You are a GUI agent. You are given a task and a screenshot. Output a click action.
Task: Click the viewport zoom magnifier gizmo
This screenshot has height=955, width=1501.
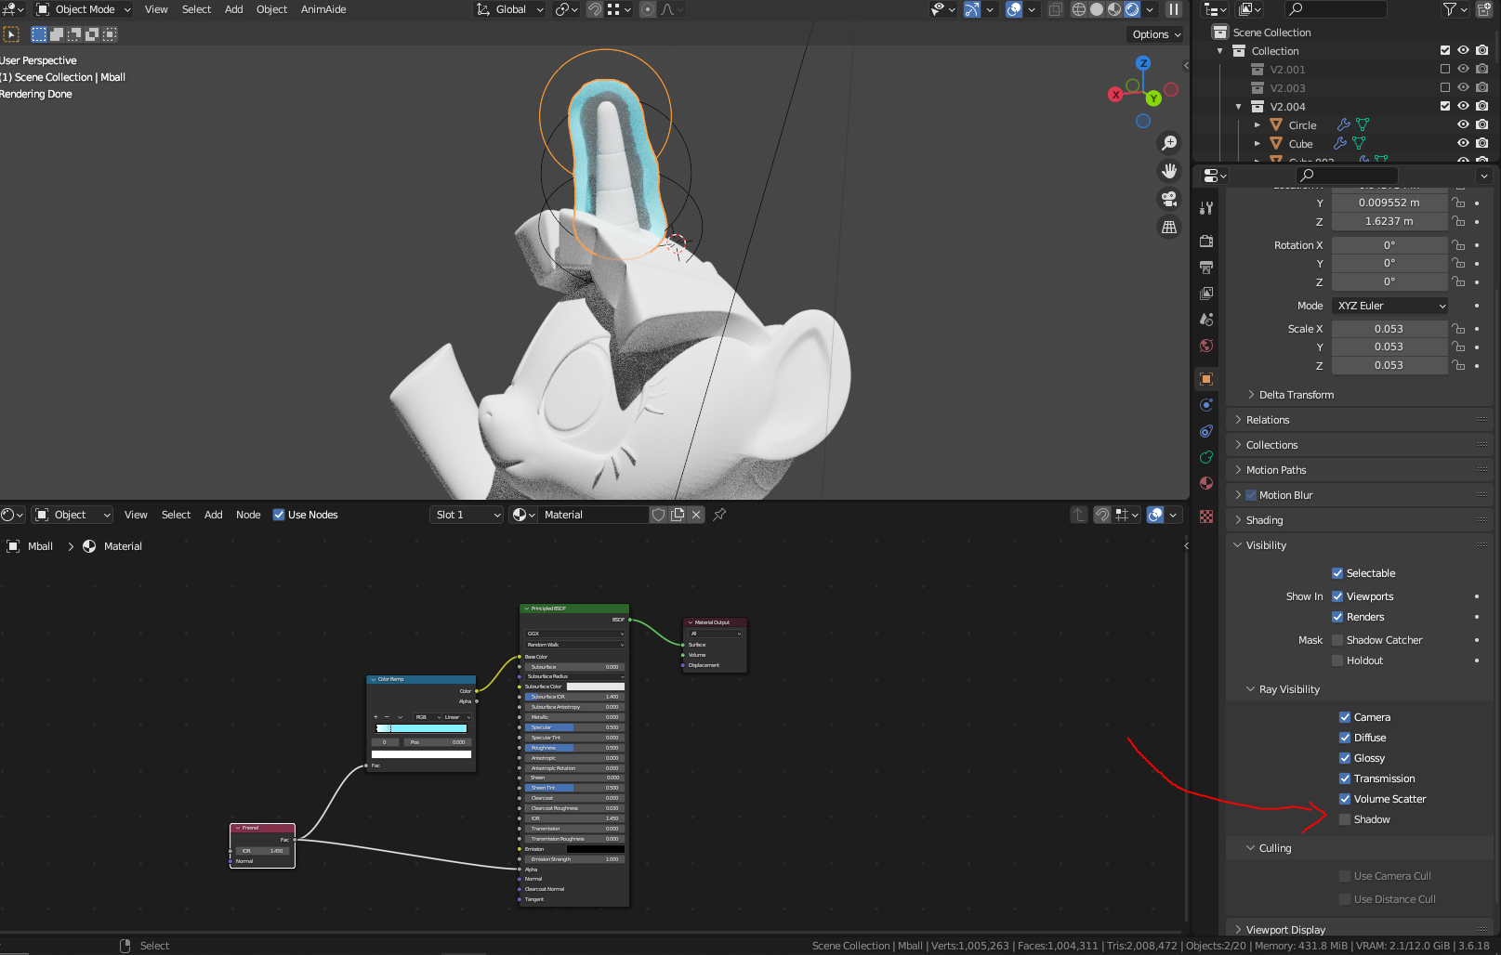pos(1169,143)
